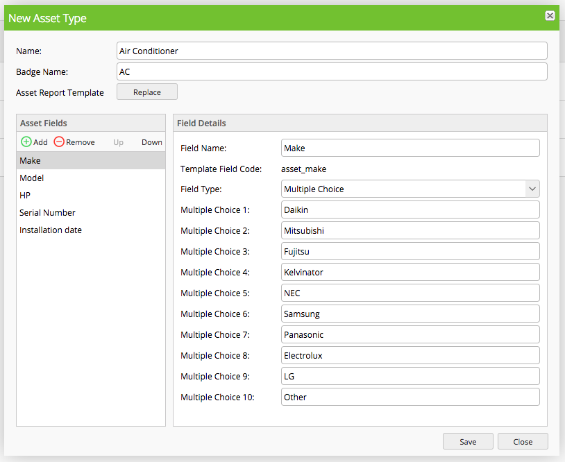Dismiss the dialog with the X icon
565x462 pixels.
550,15
